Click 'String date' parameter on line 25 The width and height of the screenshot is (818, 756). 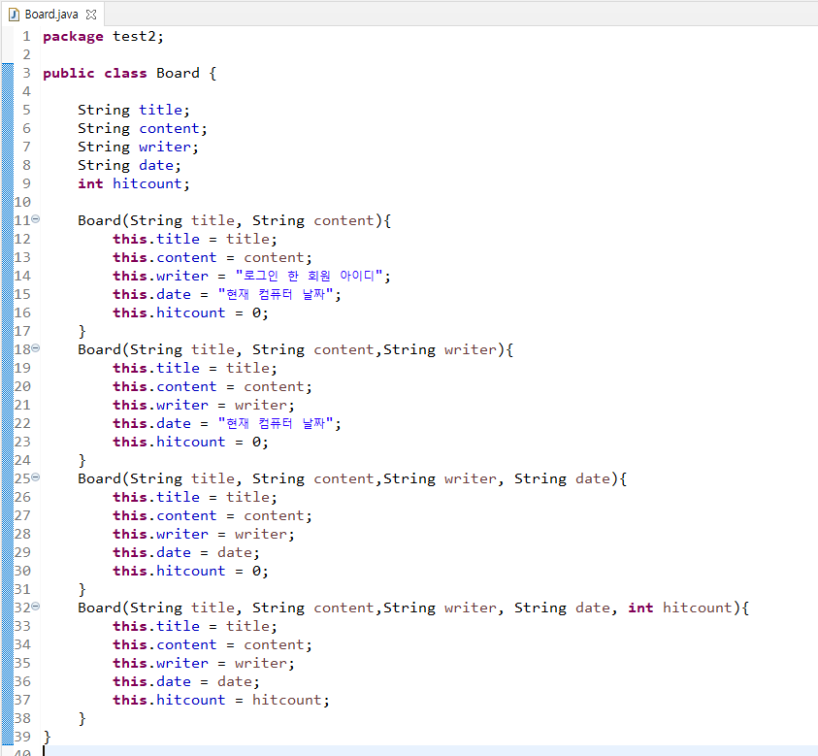click(x=563, y=479)
